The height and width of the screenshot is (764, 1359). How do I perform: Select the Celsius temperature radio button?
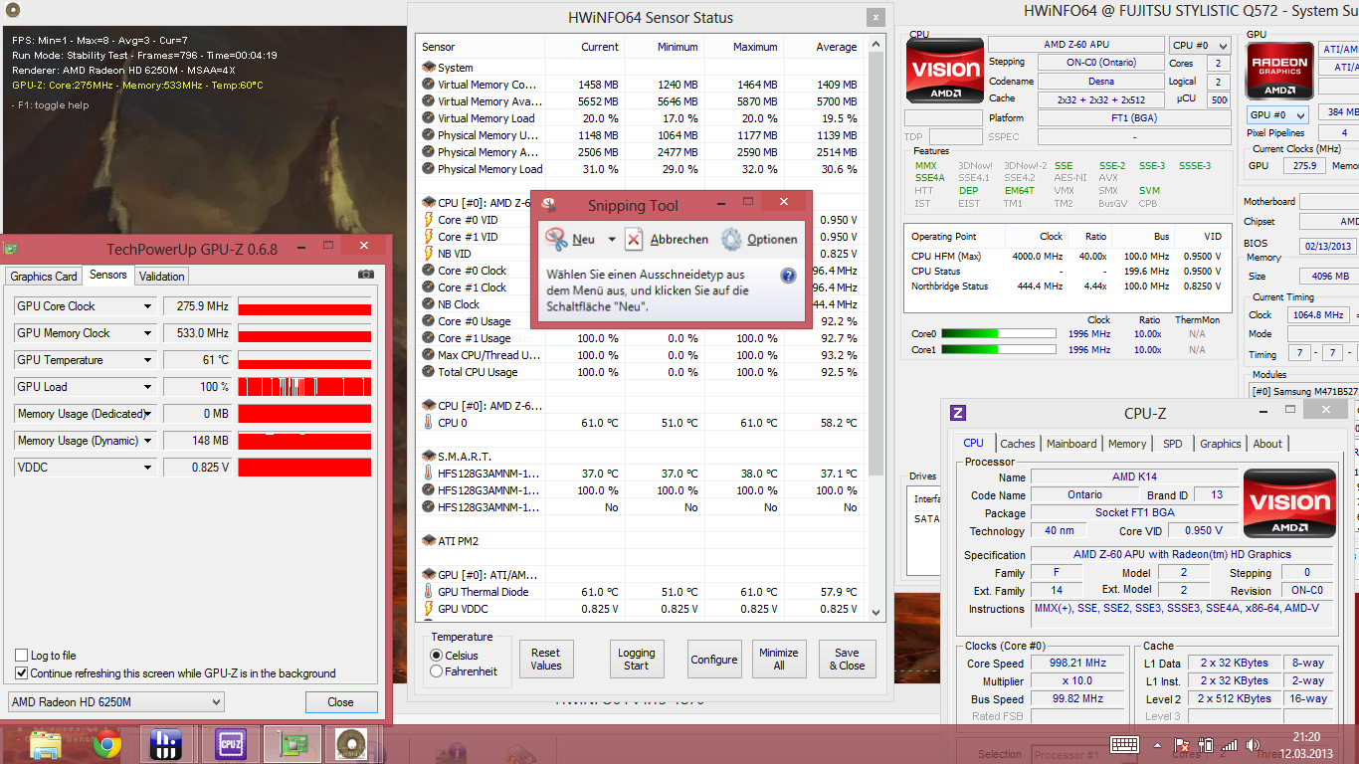[436, 656]
